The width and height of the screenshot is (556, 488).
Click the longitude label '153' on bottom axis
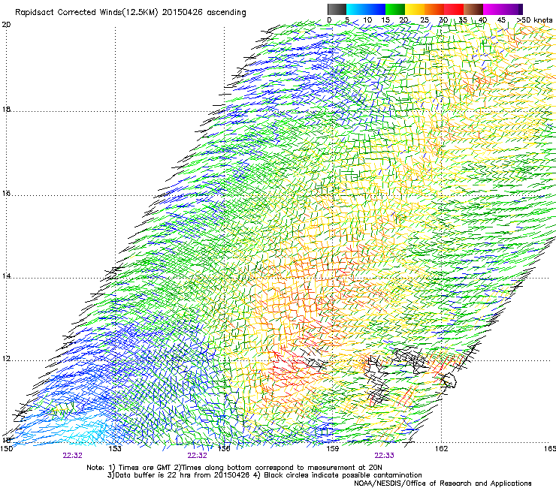[x=115, y=449]
